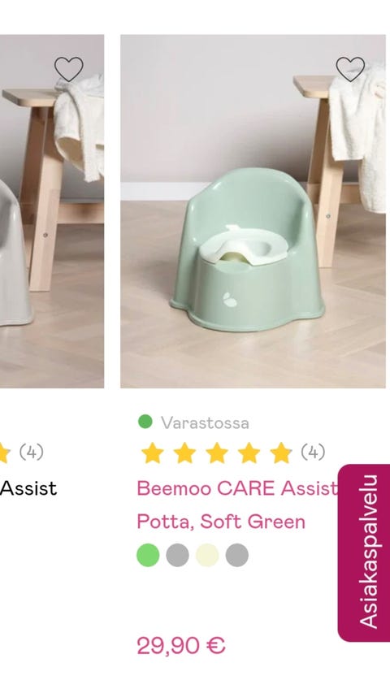Open the gray potty product image on left

(52, 211)
